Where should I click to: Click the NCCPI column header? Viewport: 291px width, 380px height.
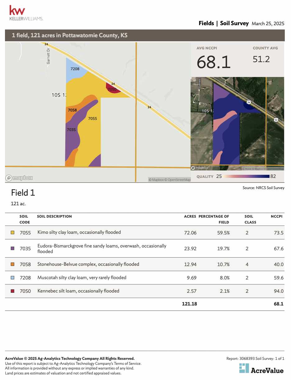point(277,216)
